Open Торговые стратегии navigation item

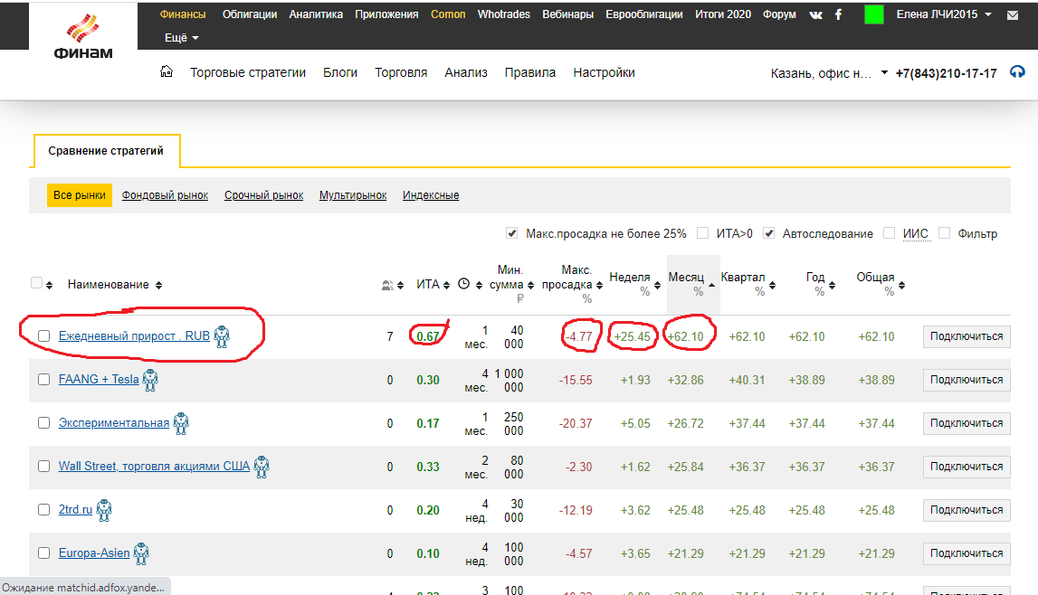pyautogui.click(x=248, y=72)
